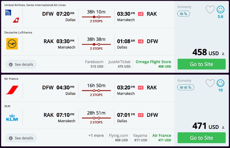Choose the Omega Flight Store 458 USD offer
The height and width of the screenshot is (148, 230).
[153, 64]
